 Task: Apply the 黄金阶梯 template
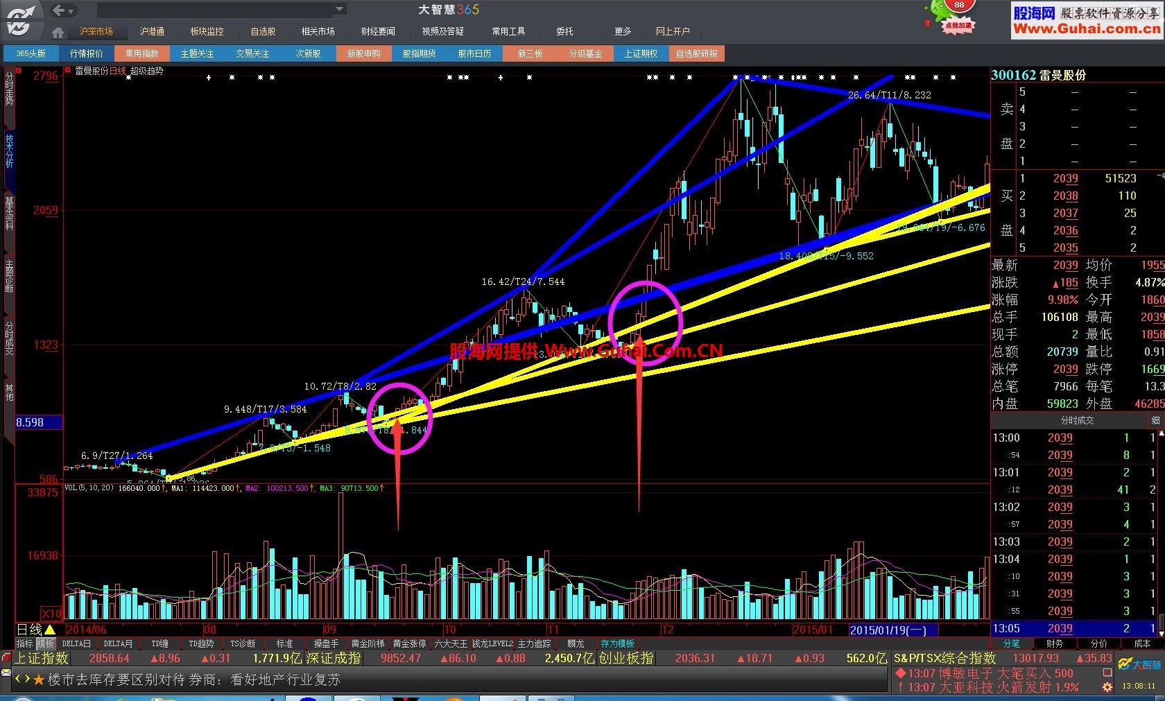tap(368, 643)
